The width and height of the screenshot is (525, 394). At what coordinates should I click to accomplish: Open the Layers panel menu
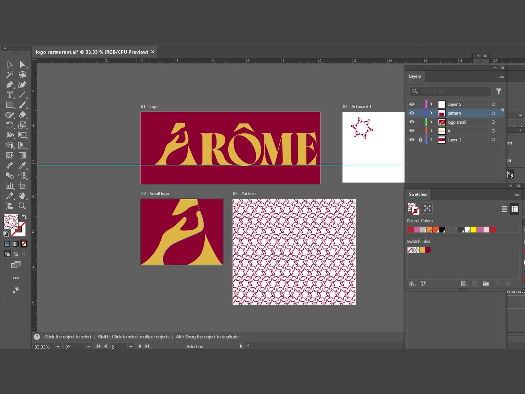[501, 76]
